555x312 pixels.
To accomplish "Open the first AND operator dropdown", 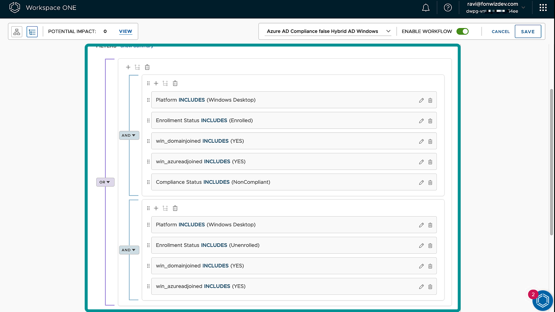I will [x=129, y=135].
